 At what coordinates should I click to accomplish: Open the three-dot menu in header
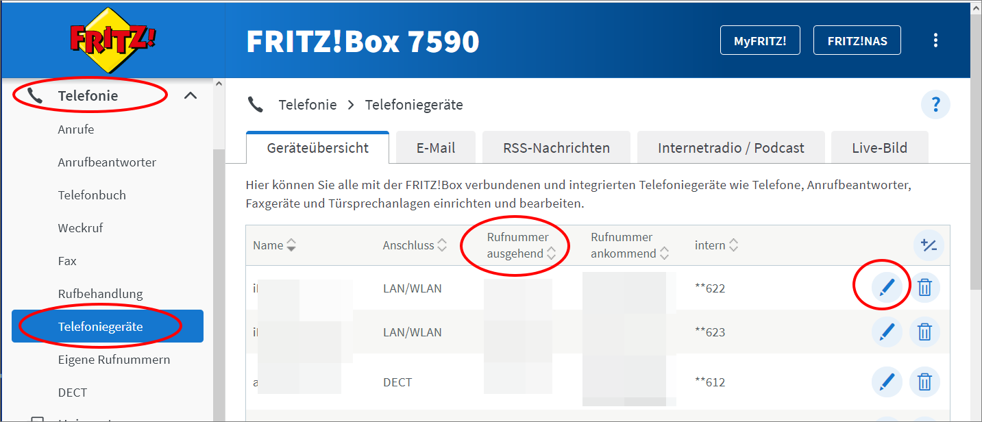(935, 40)
